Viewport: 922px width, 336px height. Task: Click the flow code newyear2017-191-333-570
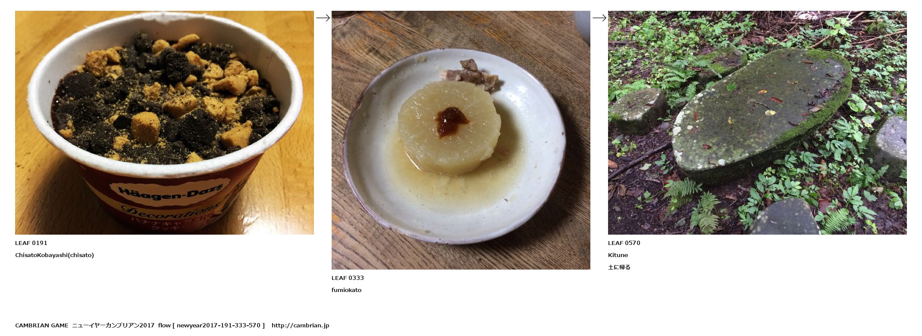click(219, 325)
